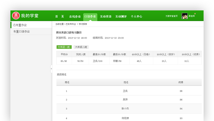Switch to the 互动英语 tab
The image size is (214, 121).
coord(106,17)
